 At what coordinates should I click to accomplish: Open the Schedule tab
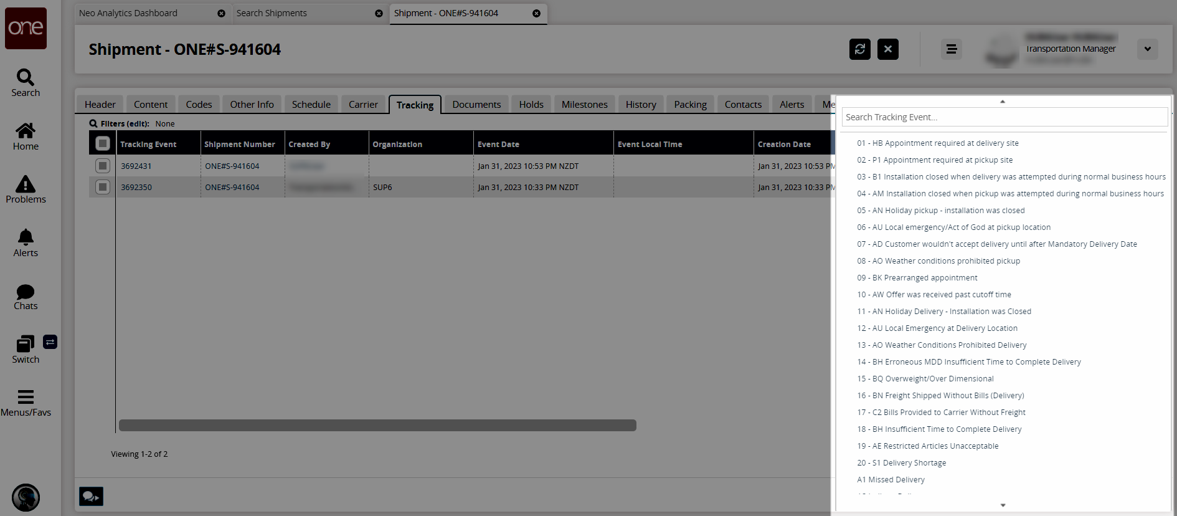point(311,104)
